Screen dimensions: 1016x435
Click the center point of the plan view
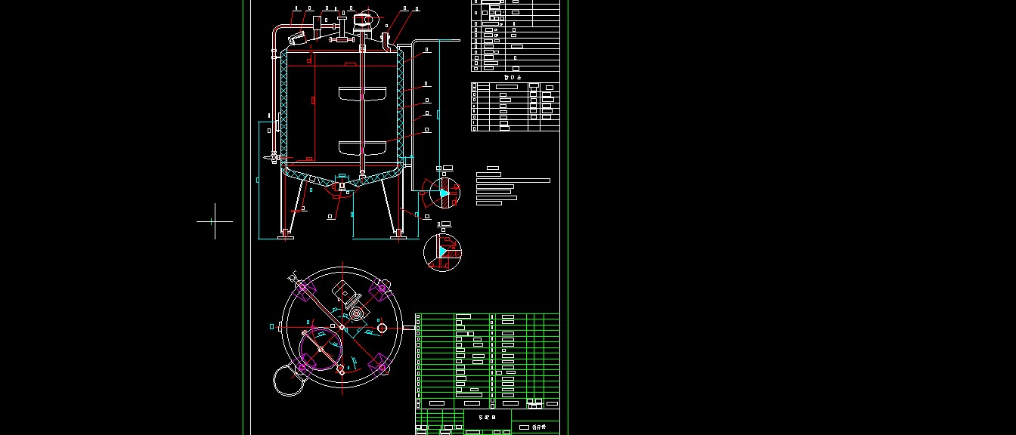click(342, 327)
